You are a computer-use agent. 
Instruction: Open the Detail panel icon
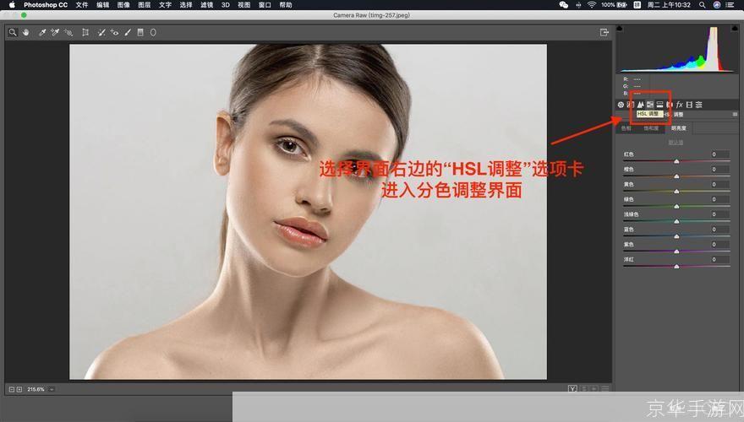[x=641, y=105]
